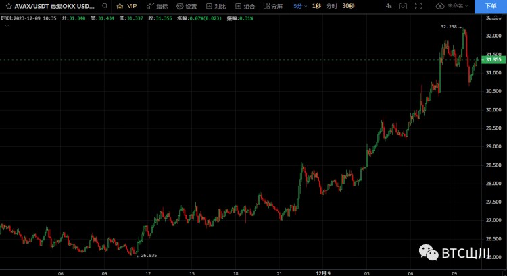Take a chart snapshot with the camera icon
507x276 pixels.
403,6
